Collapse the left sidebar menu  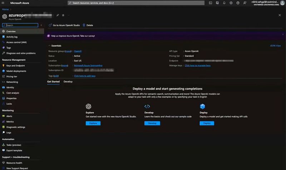(x=41, y=25)
